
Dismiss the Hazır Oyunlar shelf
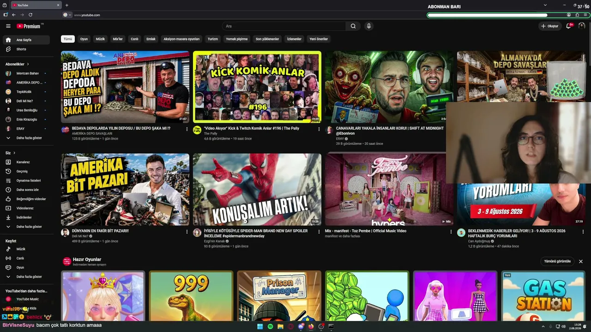pos(581,261)
